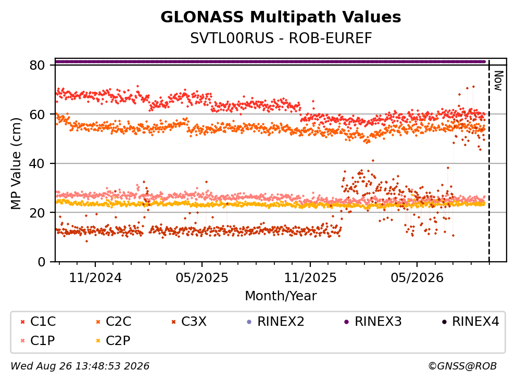Click the ©GNSS@ROB credit text
Viewport: 517px width, 382px height.
[x=462, y=366]
